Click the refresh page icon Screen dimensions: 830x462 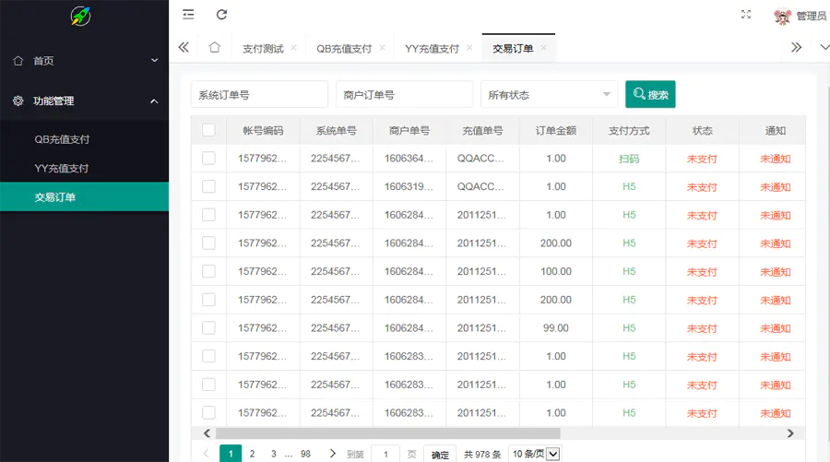(x=221, y=15)
